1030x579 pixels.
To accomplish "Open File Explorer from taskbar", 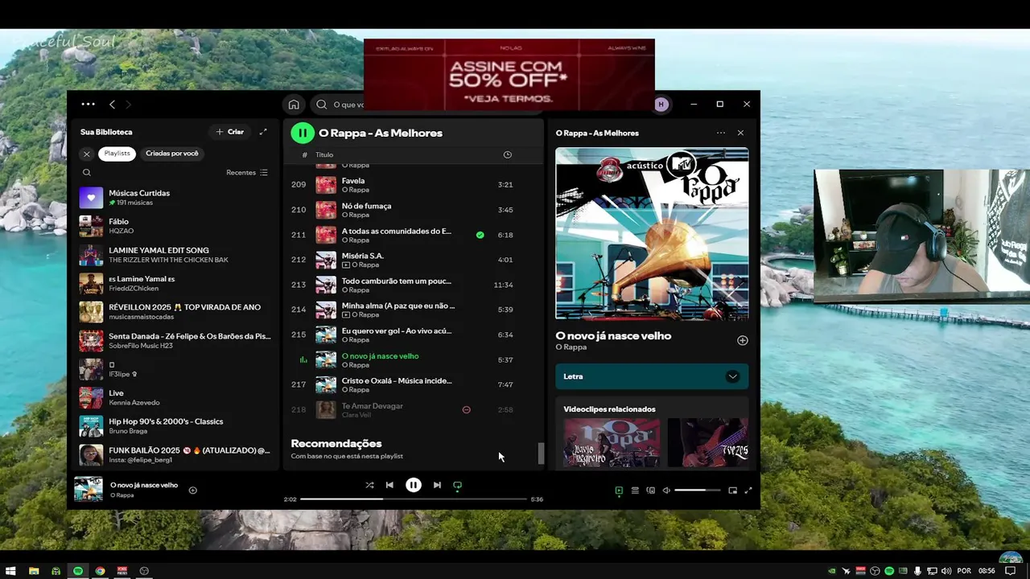I will (34, 571).
